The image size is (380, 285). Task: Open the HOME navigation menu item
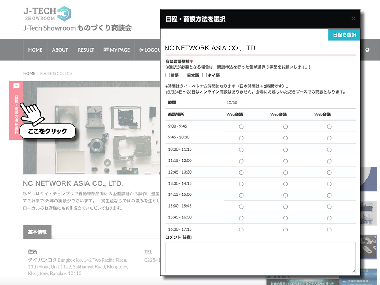[35, 50]
